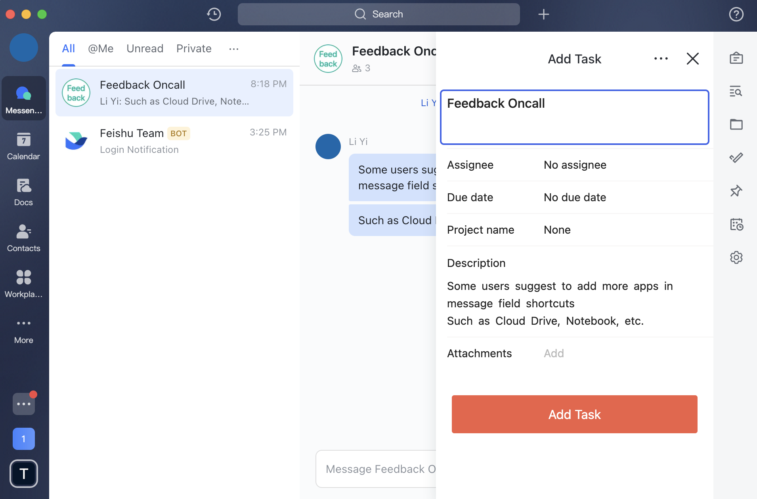Open Docs from the left sidebar
This screenshot has width=757, height=499.
click(x=24, y=192)
